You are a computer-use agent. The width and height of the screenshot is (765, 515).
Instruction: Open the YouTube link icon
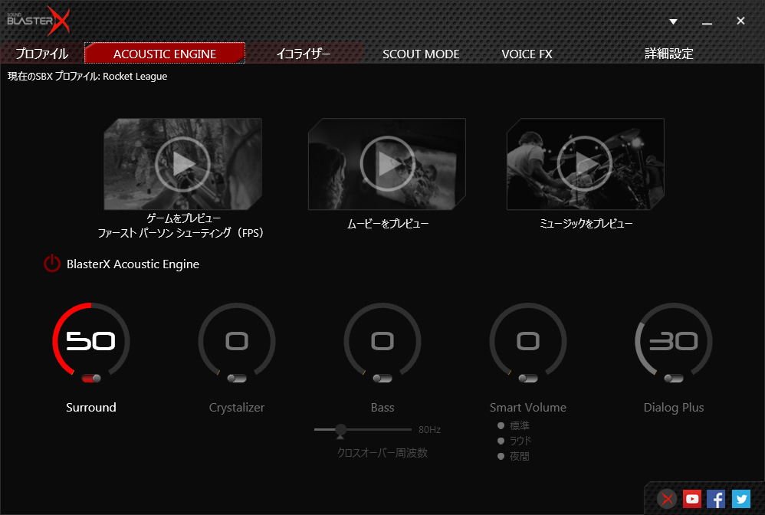[692, 499]
